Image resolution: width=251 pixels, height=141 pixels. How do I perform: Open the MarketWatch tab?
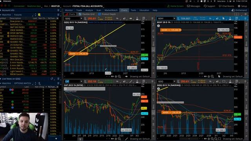111,10
